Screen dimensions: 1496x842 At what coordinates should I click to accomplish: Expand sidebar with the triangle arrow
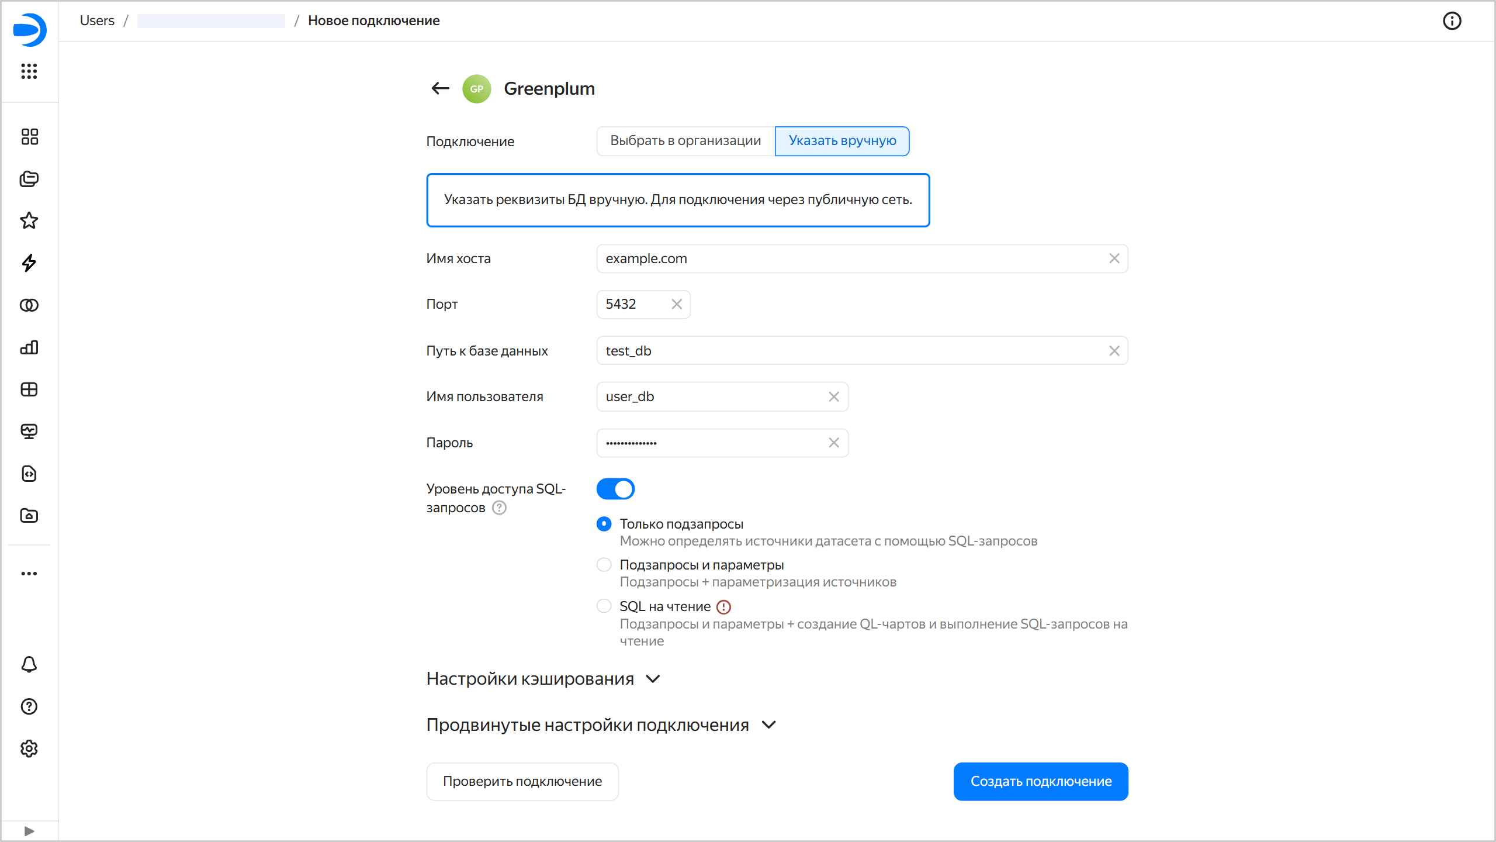[29, 831]
